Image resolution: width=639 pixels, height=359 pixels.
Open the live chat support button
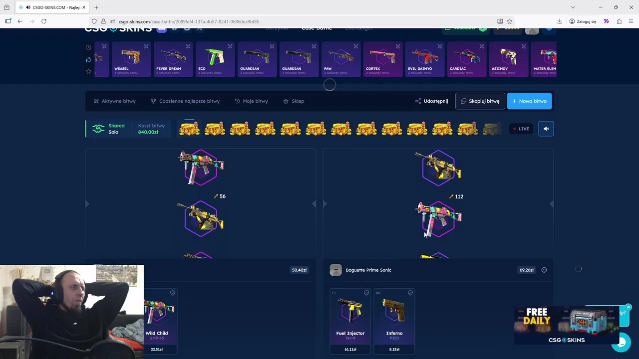click(x=622, y=342)
